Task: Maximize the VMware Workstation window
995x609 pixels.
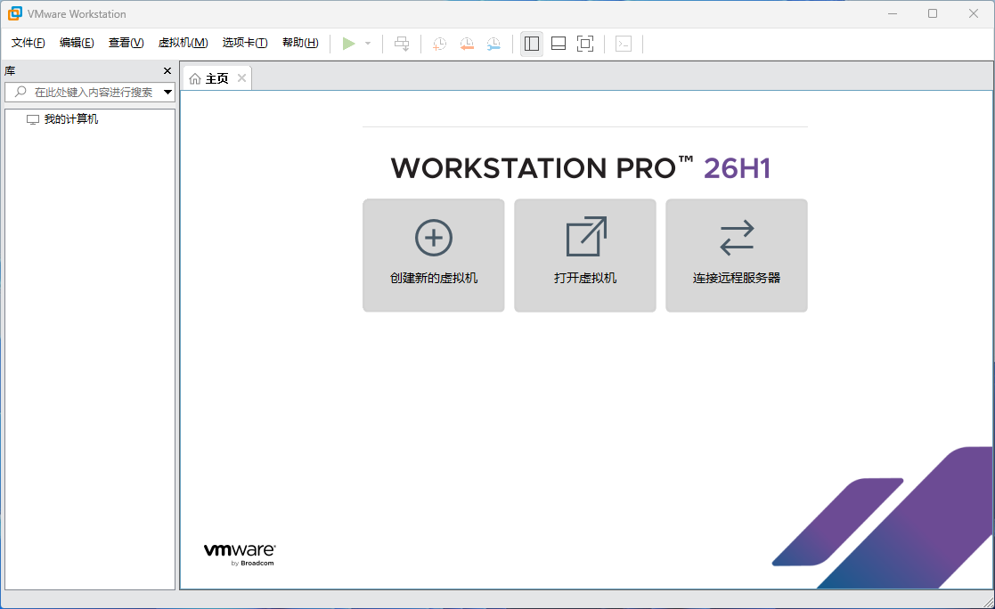Action: (x=933, y=13)
